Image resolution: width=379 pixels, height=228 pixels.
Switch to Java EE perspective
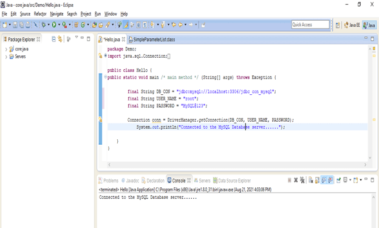click(x=352, y=25)
